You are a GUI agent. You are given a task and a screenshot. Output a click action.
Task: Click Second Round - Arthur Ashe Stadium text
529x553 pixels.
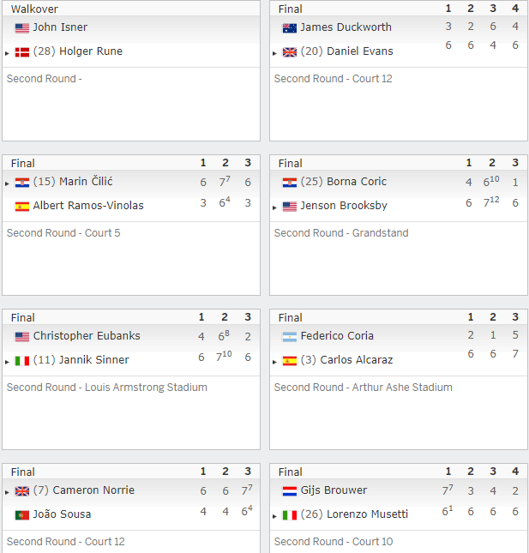(x=364, y=388)
